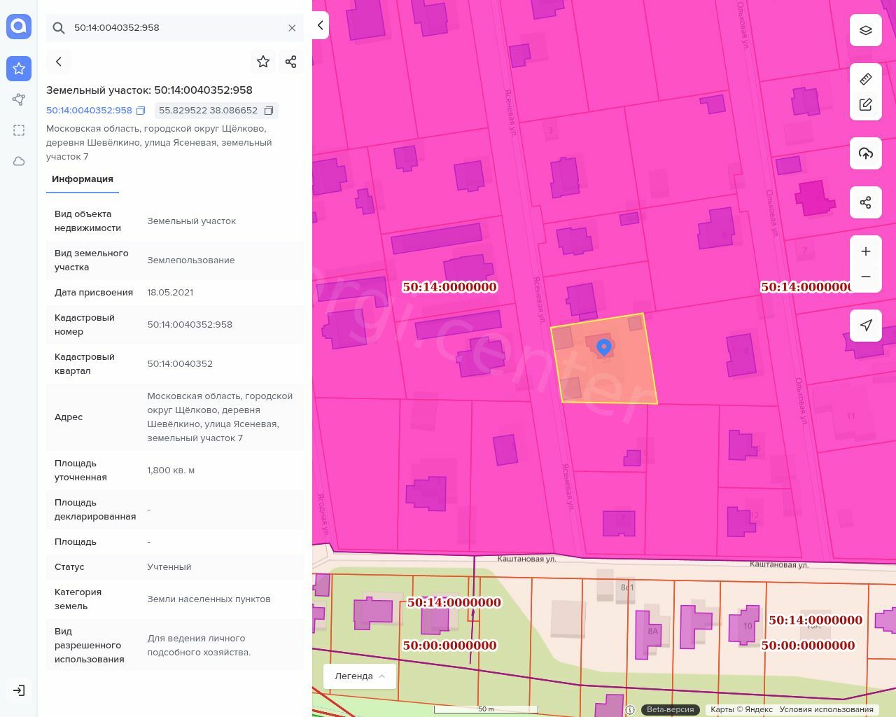Copy coordinates 55.829522 38.086652
The width and height of the screenshot is (896, 717).
[x=268, y=111]
